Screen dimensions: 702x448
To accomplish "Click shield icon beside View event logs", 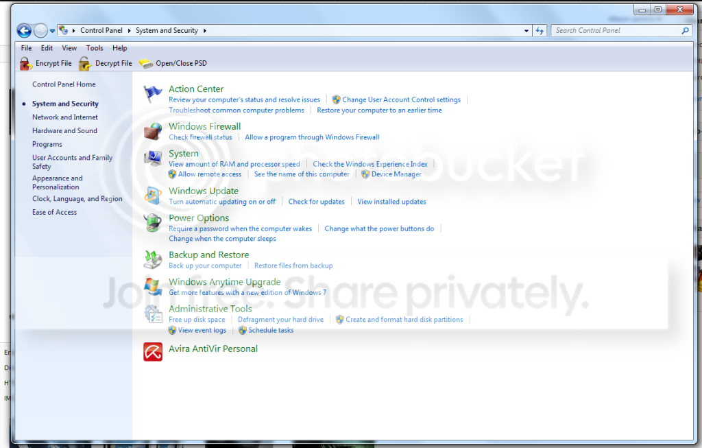I will (172, 330).
